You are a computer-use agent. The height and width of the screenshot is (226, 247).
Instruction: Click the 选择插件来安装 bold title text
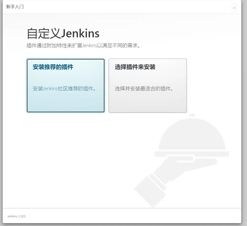point(135,67)
